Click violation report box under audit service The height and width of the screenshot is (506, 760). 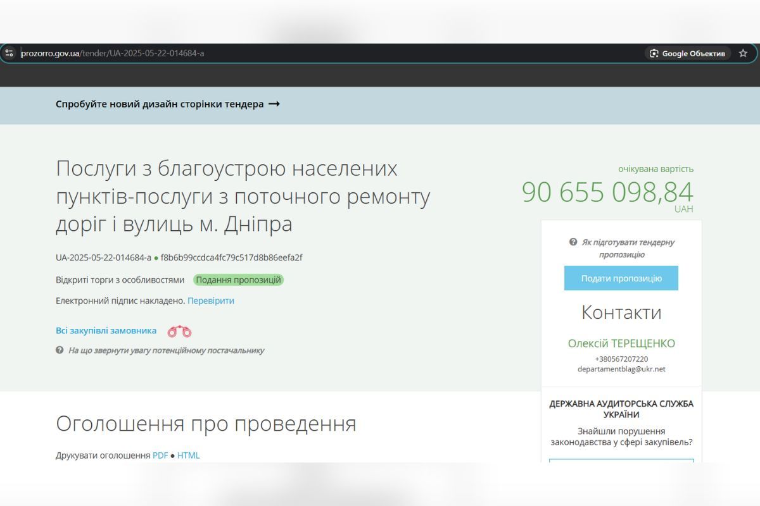tap(621, 463)
